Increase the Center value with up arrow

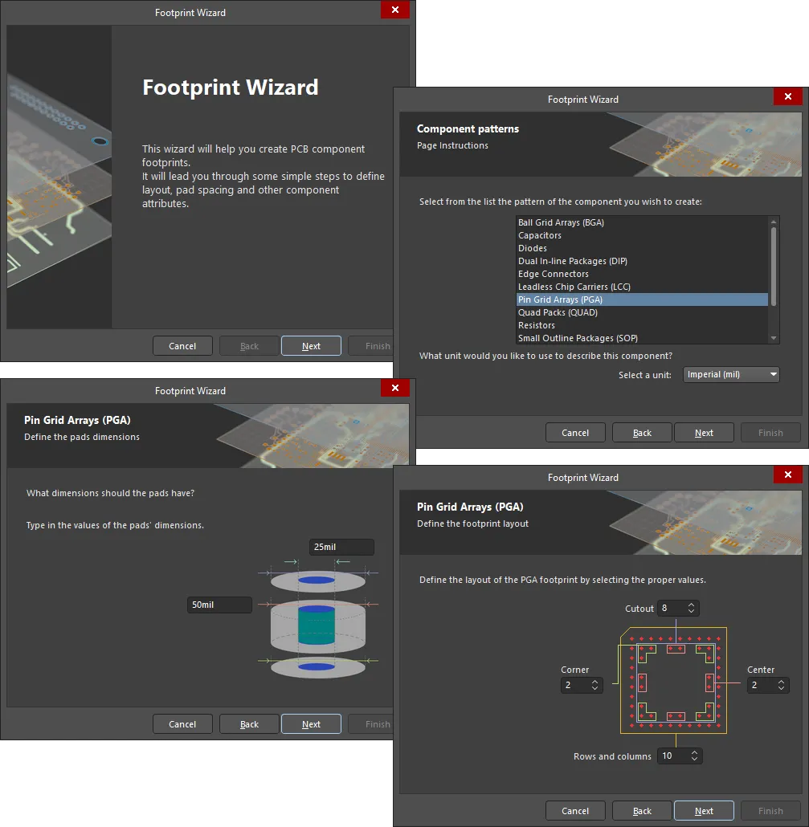[782, 682]
